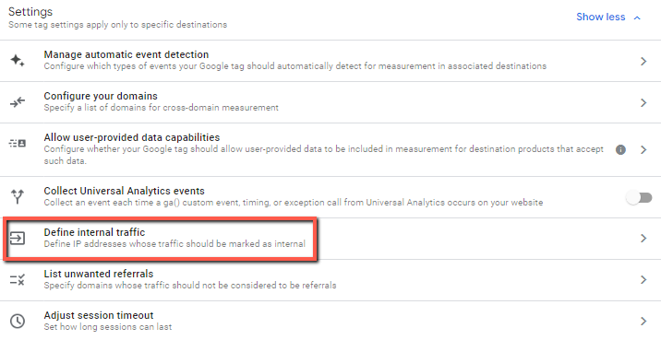Click the sparkle icon for automatic event detection
Viewport: 661px width, 340px height.
click(x=18, y=61)
